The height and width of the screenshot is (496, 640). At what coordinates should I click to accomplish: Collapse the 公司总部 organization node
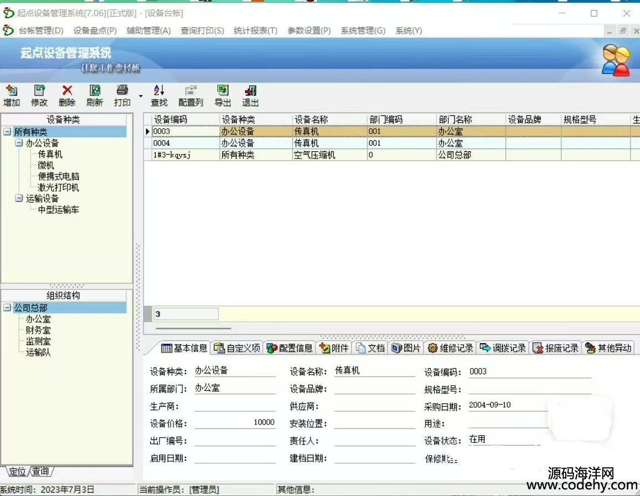7,308
